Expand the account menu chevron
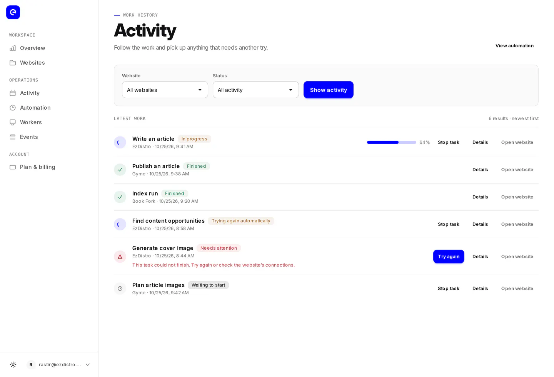 point(88,365)
